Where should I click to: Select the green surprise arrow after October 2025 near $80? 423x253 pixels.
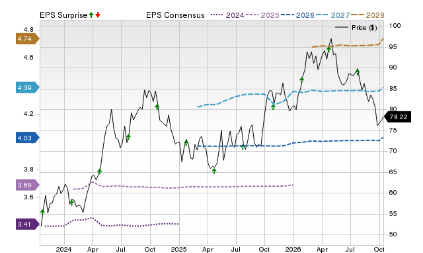[273, 107]
